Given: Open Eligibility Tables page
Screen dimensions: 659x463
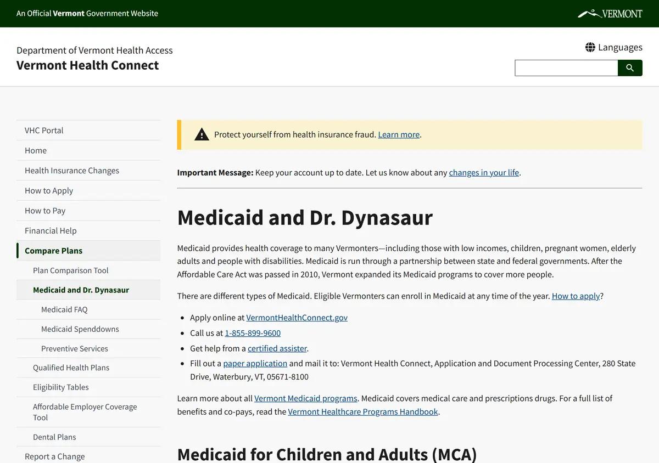Looking at the screenshot, I should (x=88, y=387).
